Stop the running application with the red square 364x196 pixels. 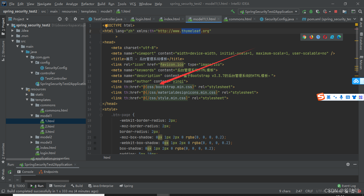tap(336, 11)
